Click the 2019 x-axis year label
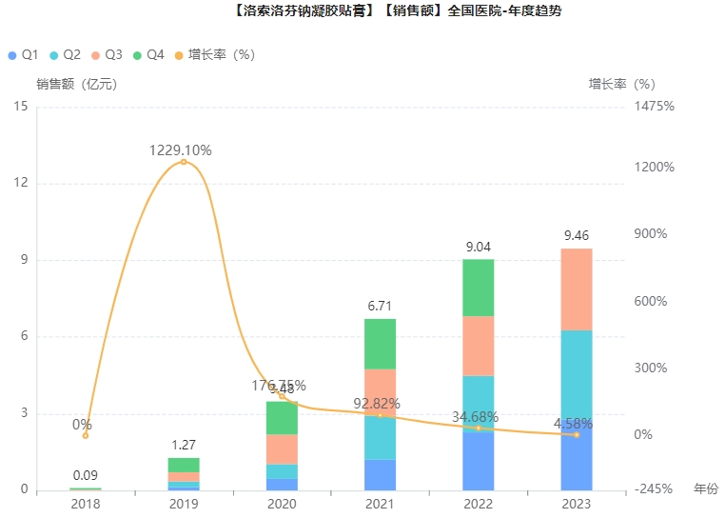Image resolution: width=725 pixels, height=518 pixels. pyautogui.click(x=184, y=504)
